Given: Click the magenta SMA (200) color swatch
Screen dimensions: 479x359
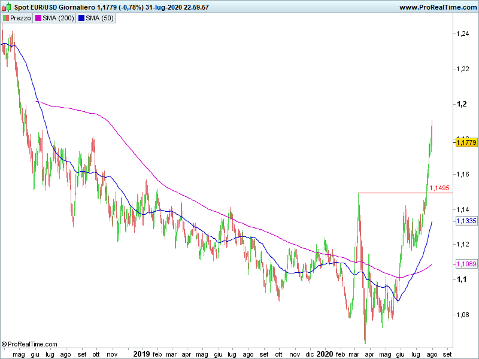Looking at the screenshot, I should (38, 19).
